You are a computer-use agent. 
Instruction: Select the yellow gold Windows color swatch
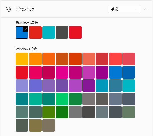22,59
